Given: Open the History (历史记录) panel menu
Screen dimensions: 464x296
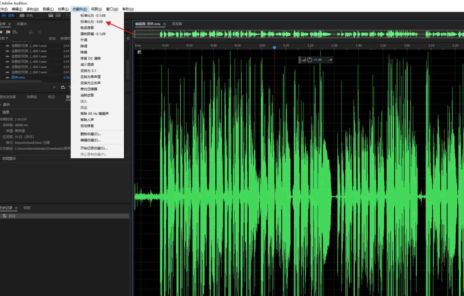Looking at the screenshot, I should click(x=16, y=208).
